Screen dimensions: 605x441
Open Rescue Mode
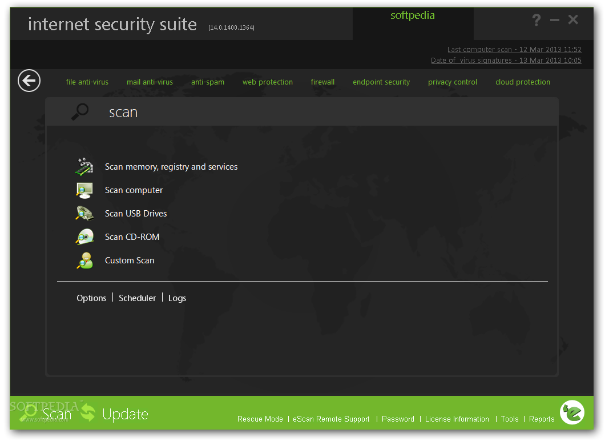[x=260, y=419]
